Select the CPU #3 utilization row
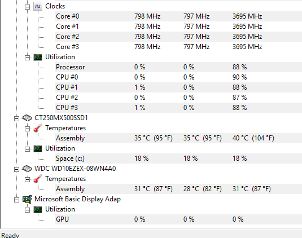302x238 pixels. tap(178, 108)
